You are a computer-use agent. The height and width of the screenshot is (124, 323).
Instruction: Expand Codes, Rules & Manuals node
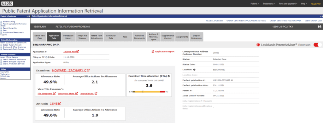1,45
